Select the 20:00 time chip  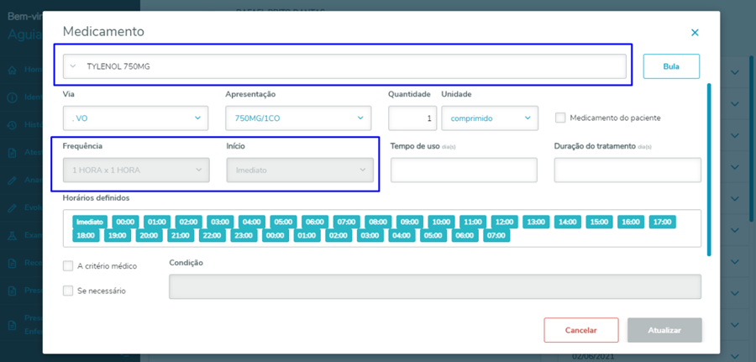[x=149, y=236]
